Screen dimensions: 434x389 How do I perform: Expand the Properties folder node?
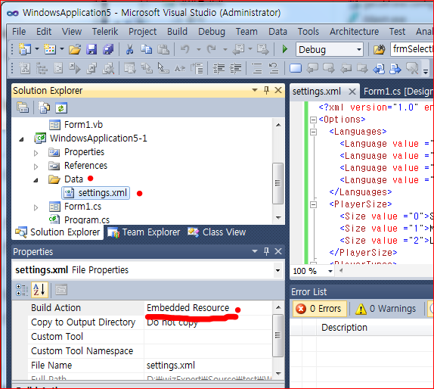[x=36, y=153]
